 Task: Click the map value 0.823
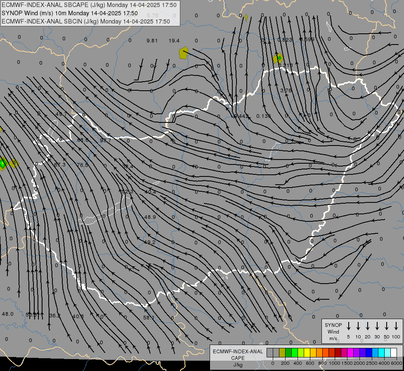tap(285, 40)
